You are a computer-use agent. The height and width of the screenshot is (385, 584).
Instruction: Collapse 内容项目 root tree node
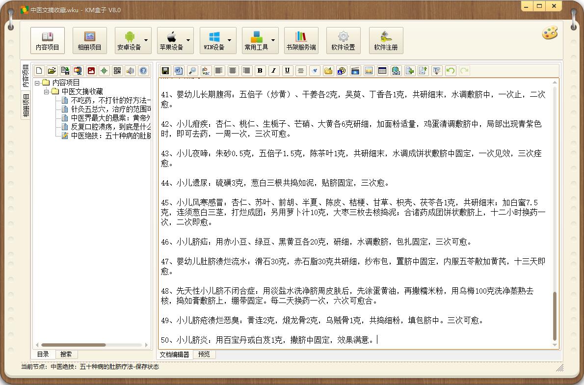point(37,82)
